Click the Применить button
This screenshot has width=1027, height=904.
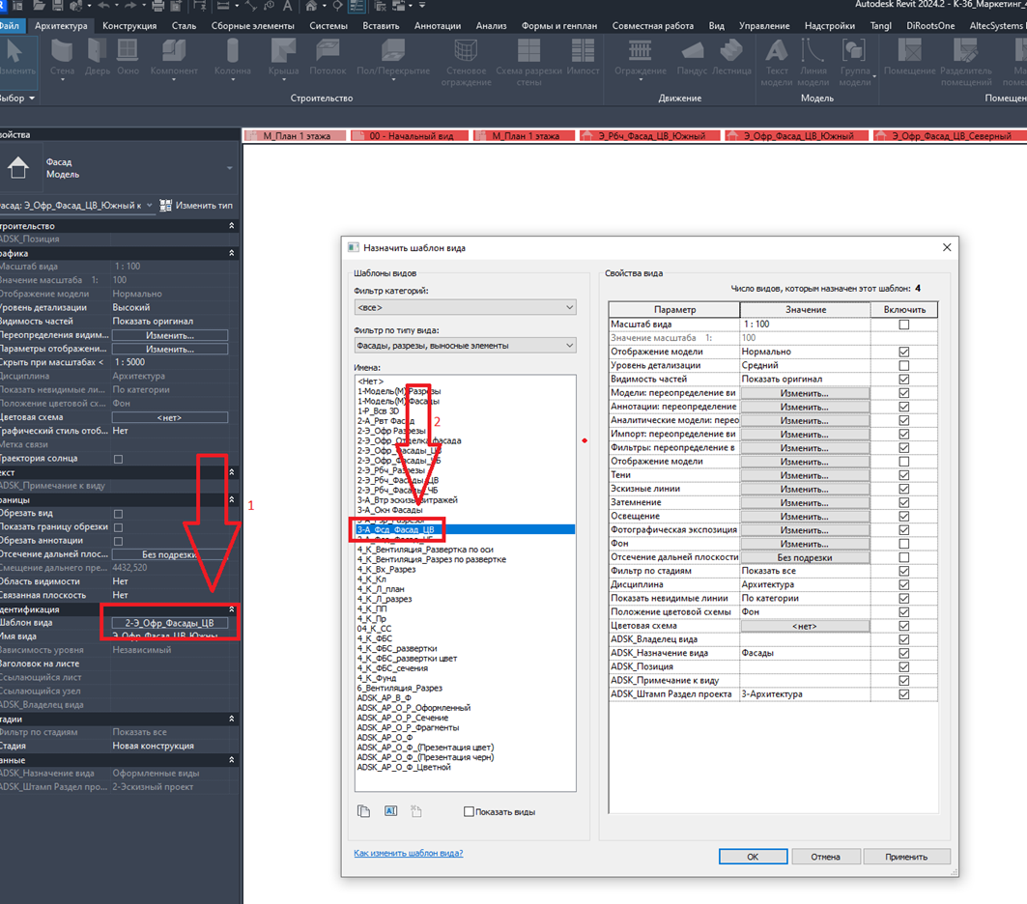[906, 857]
